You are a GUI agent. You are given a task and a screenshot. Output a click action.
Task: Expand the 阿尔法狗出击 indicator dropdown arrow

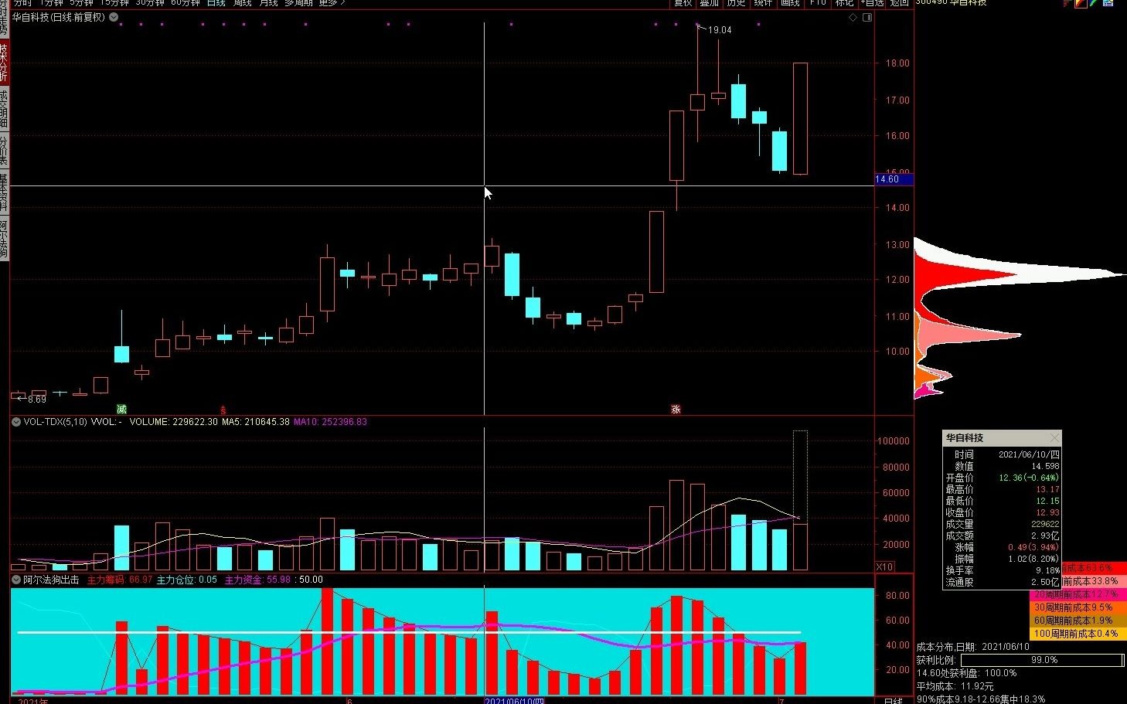coord(15,580)
